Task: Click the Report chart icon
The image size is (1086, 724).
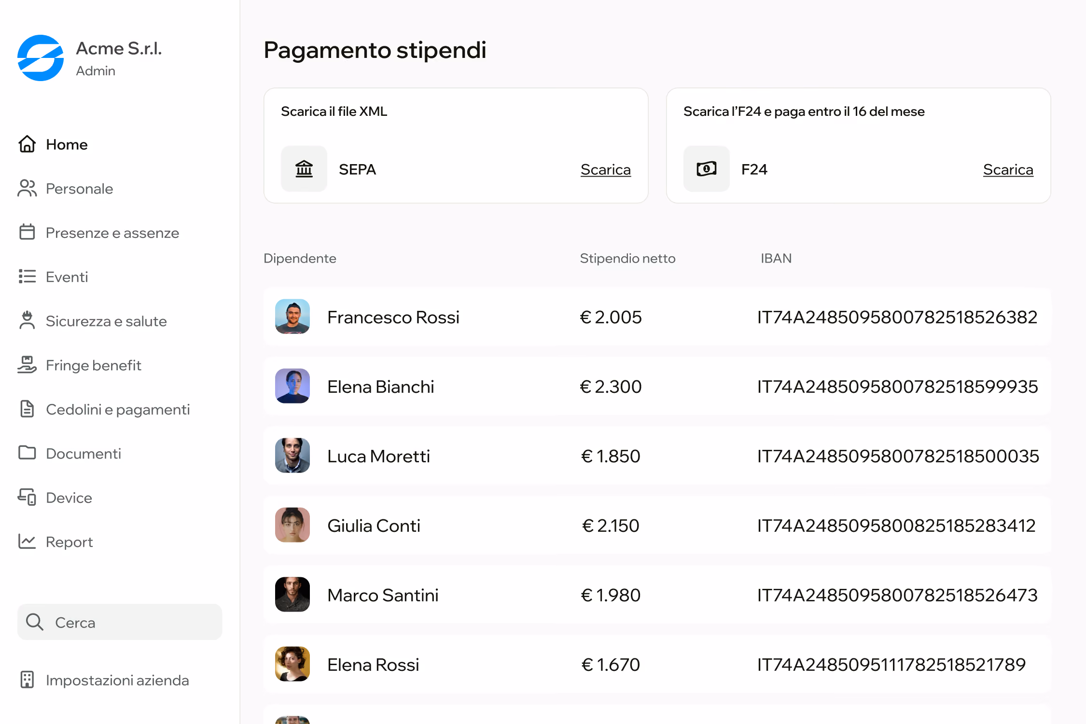Action: point(27,542)
